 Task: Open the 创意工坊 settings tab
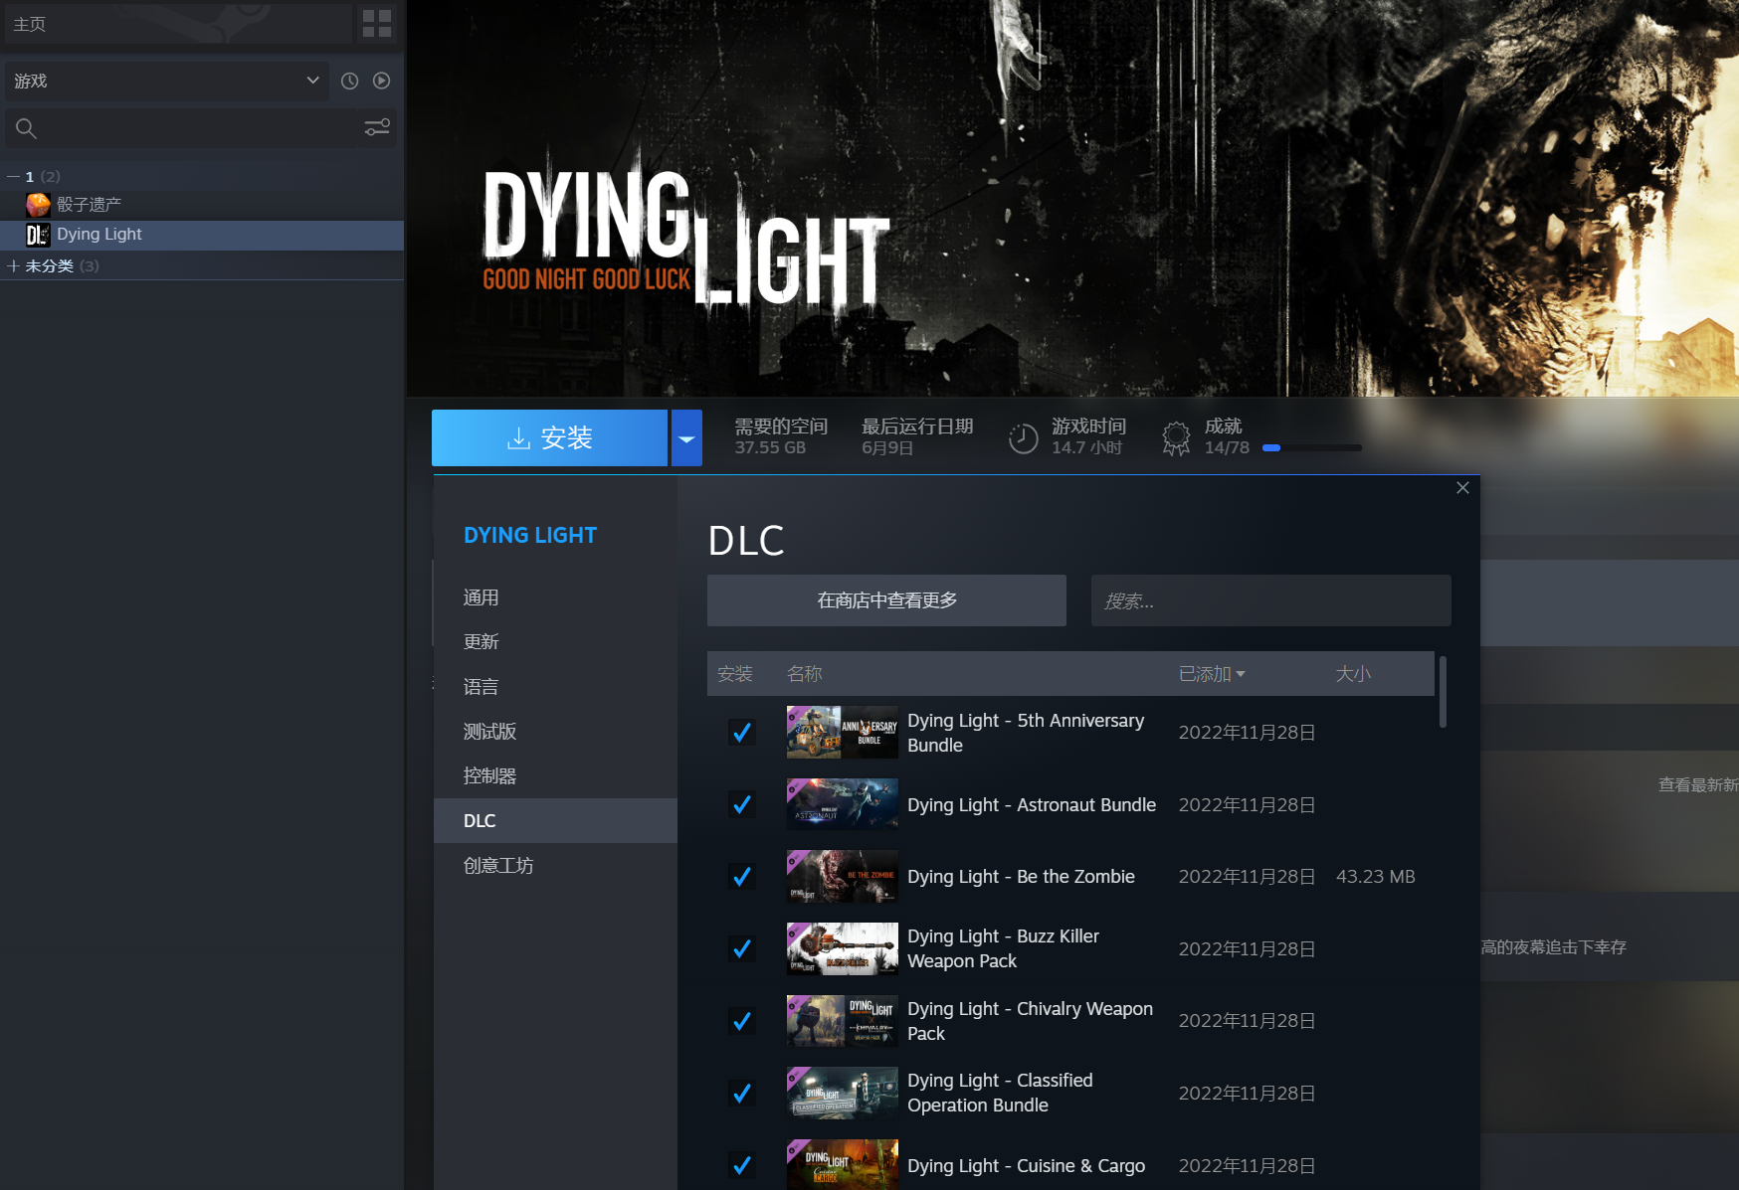(x=555, y=866)
